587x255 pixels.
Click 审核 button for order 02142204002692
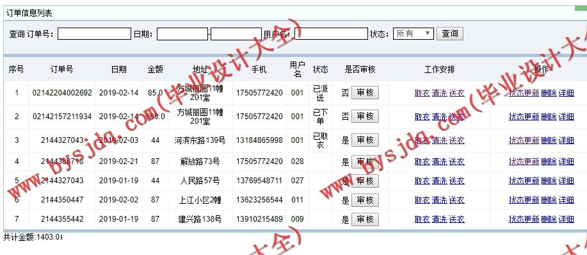click(x=365, y=93)
